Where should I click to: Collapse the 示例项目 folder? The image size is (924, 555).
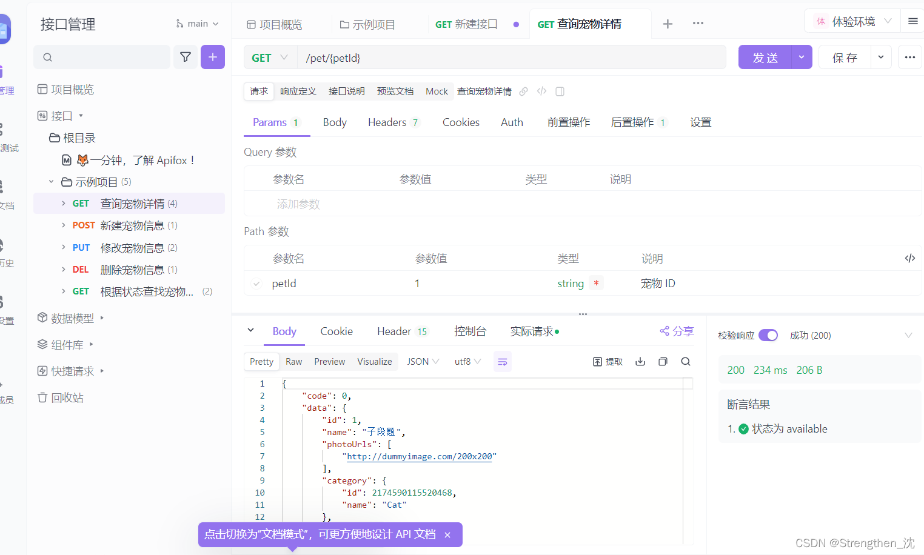point(52,182)
